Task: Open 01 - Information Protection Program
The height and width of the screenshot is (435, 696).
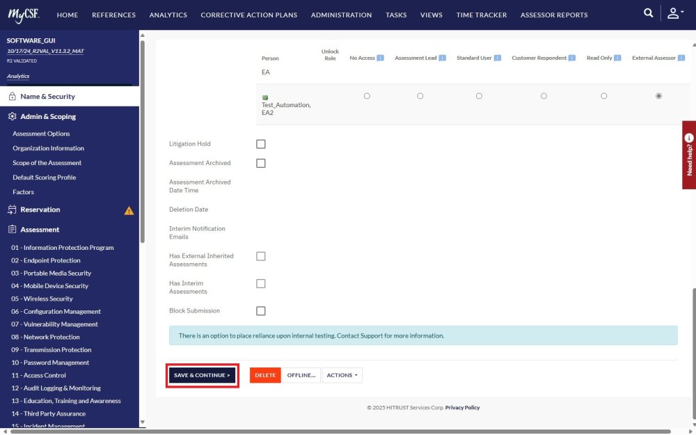Action: pos(63,248)
